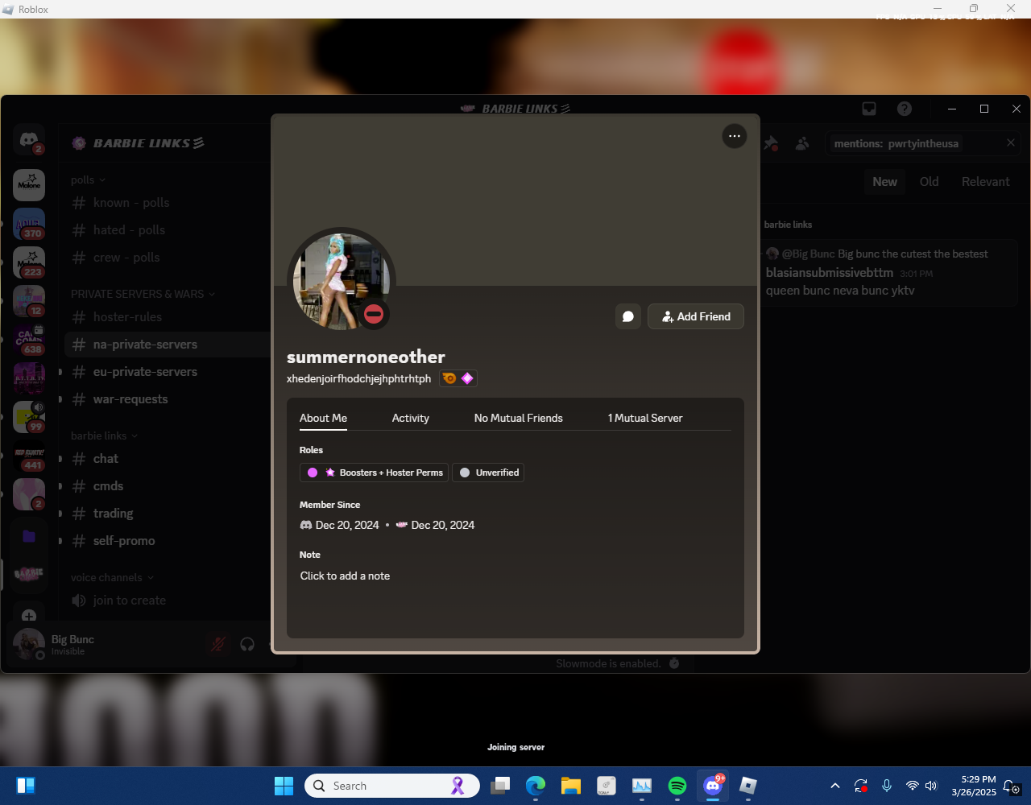The height and width of the screenshot is (805, 1031).
Task: Click the pink diamond boost badge
Action: coord(467,378)
